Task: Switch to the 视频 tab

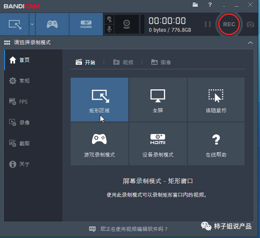Action: tap(123, 62)
